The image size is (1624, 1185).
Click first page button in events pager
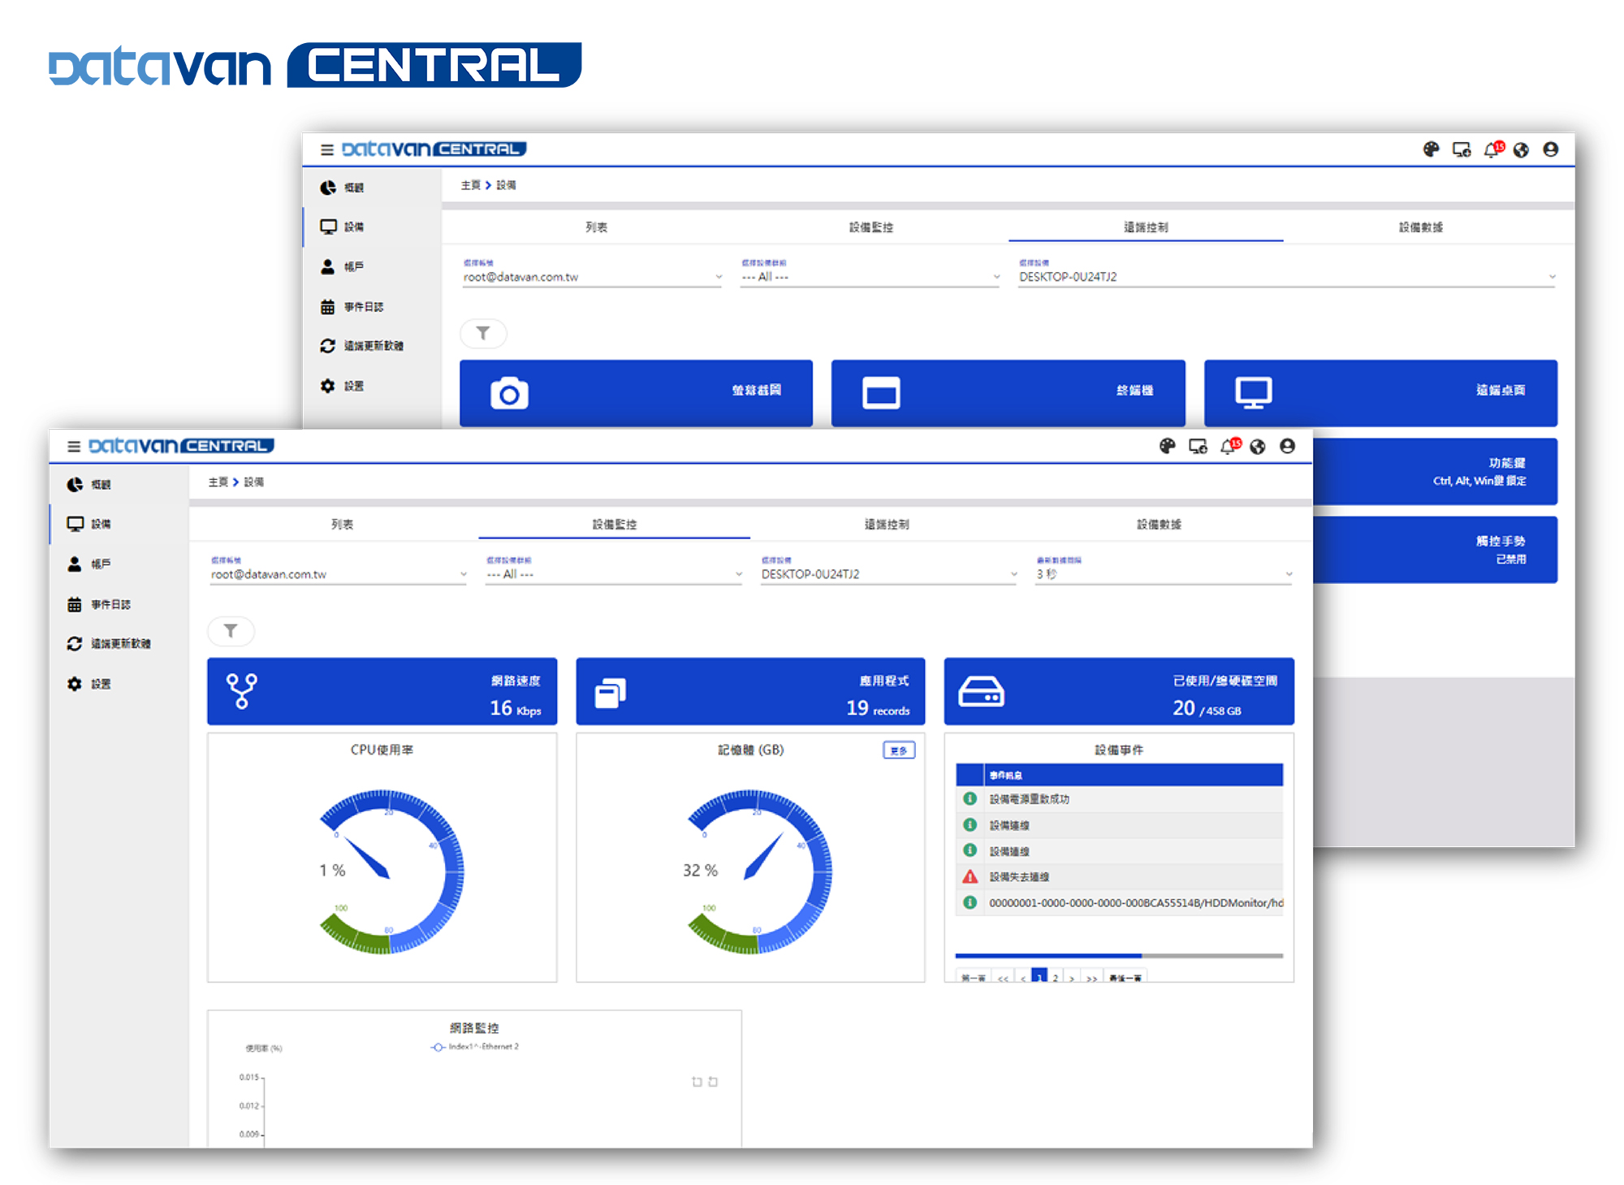point(974,978)
